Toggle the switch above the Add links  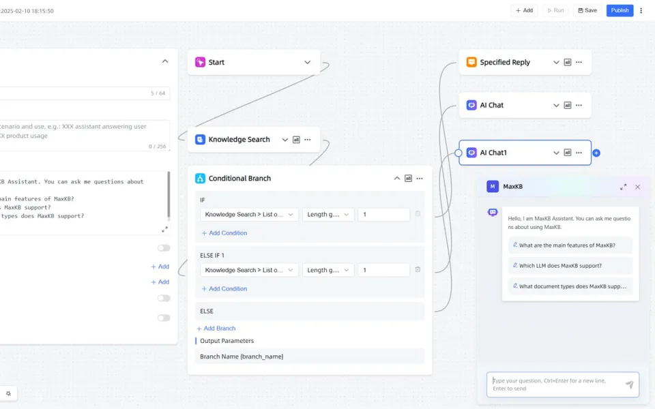pyautogui.click(x=164, y=248)
